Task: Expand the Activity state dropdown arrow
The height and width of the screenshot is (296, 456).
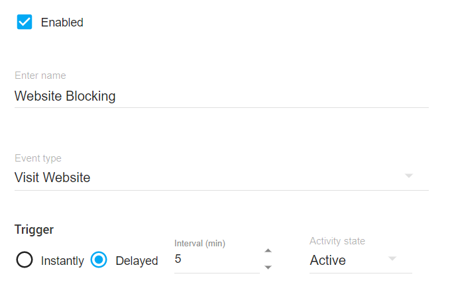Action: [x=392, y=258]
